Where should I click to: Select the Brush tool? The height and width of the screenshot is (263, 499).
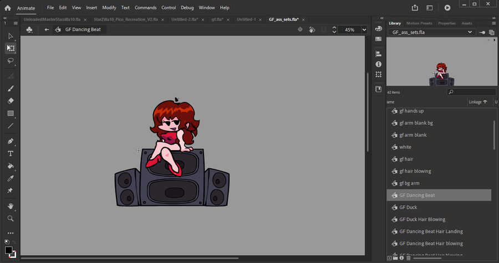(x=11, y=89)
